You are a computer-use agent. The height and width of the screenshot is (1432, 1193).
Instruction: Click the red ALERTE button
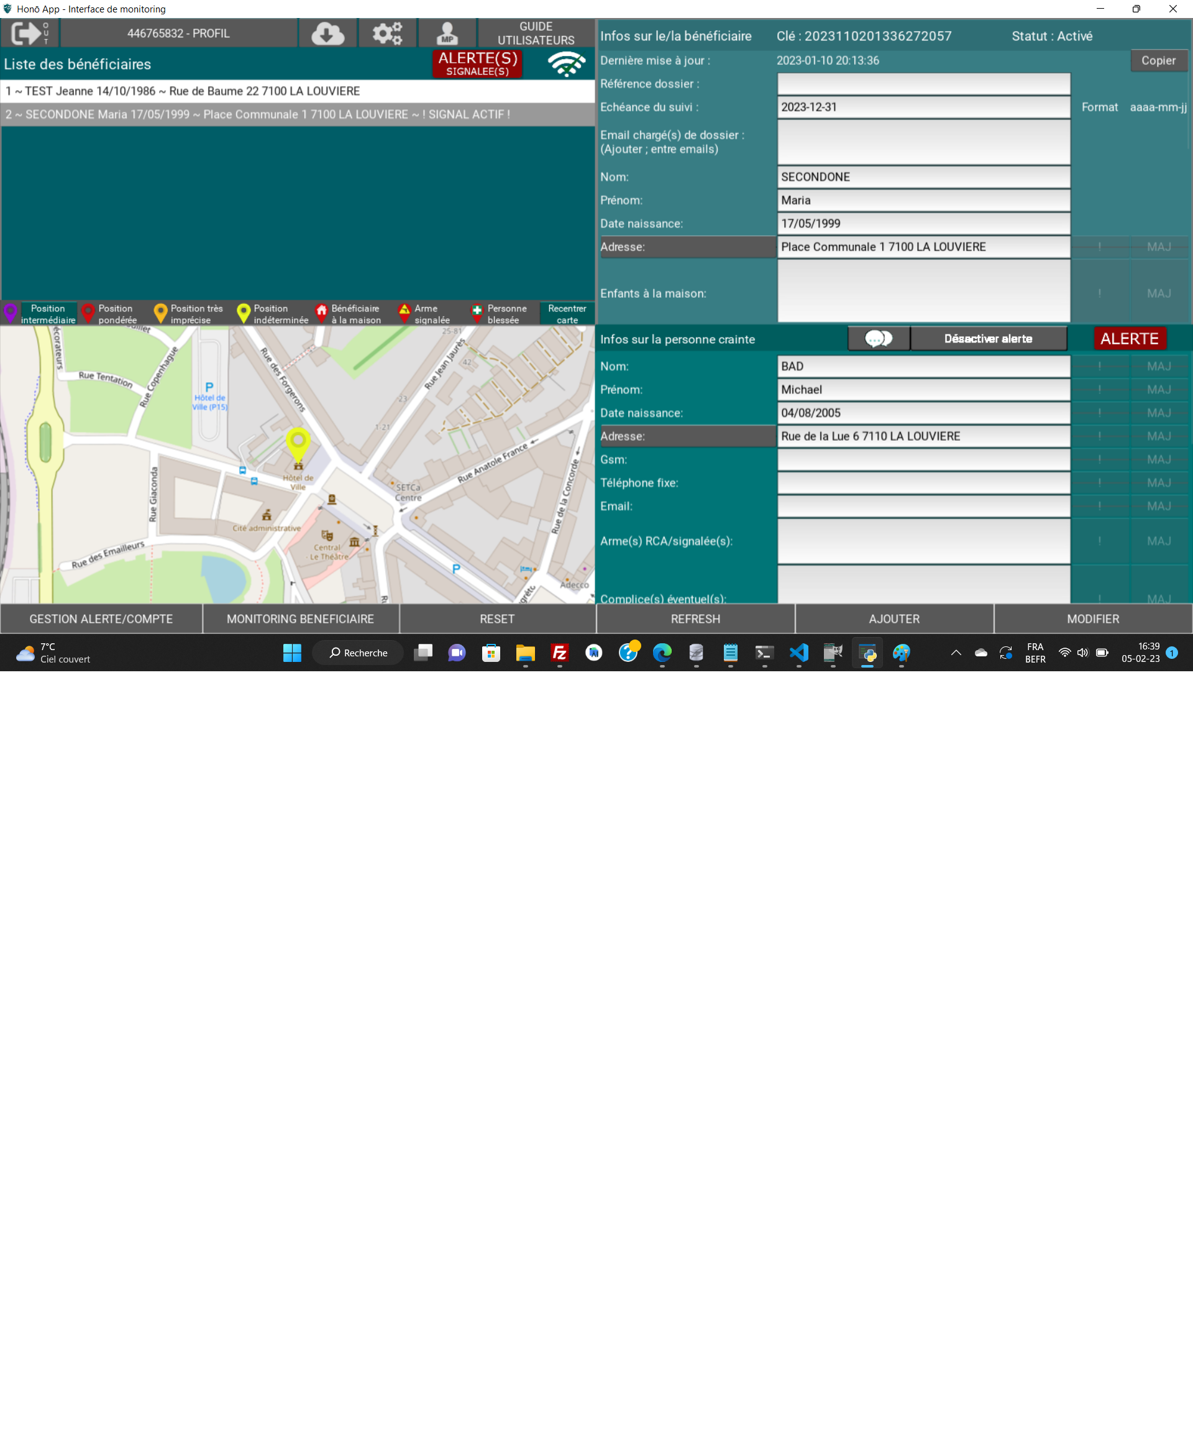tap(1129, 338)
